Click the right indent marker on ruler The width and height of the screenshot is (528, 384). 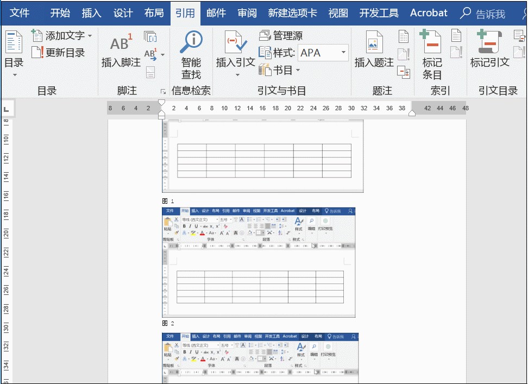[412, 112]
